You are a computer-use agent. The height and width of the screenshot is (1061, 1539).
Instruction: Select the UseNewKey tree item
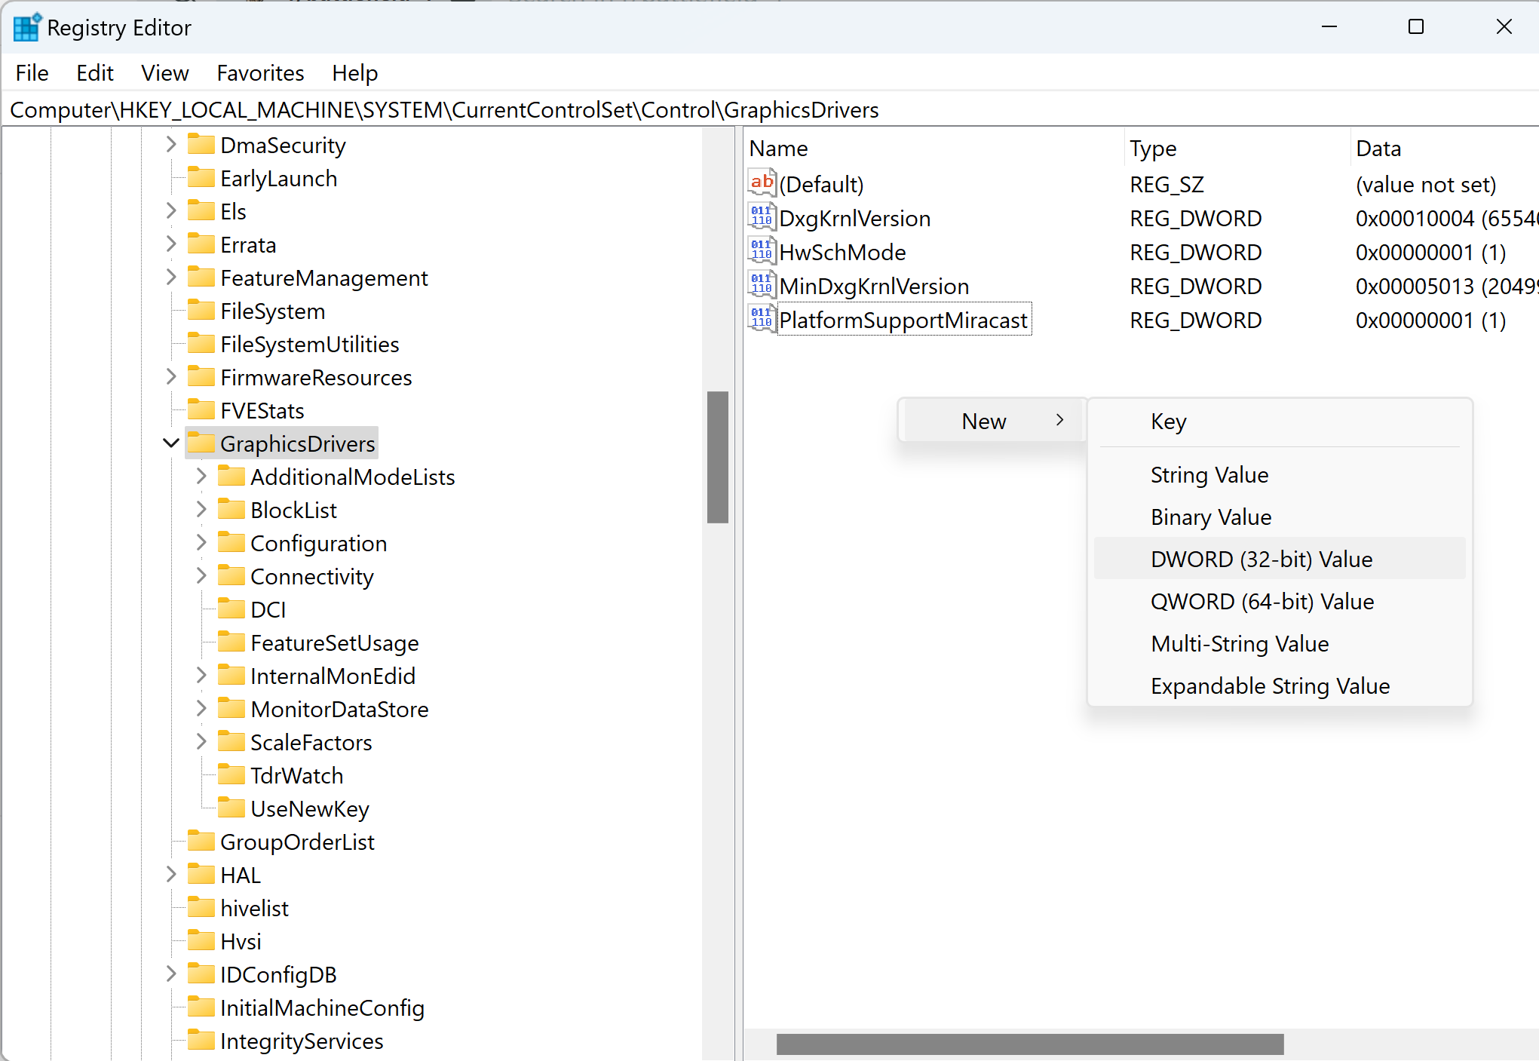pos(309,808)
